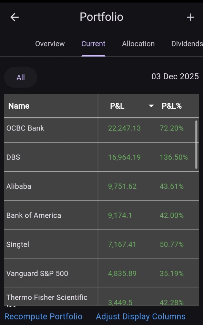Open the Alibaba holding
The image size is (203, 325).
(x=101, y=186)
